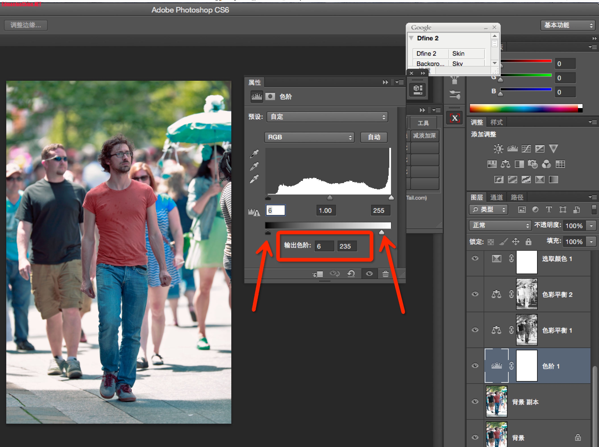599x447 pixels.
Task: Open the RGB channel dropdown
Action: [309, 137]
